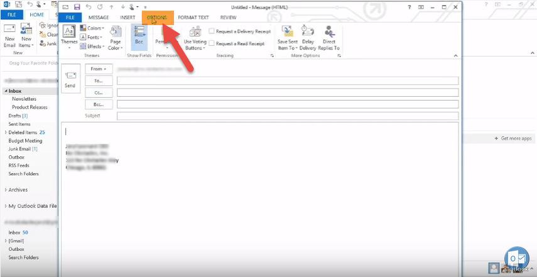537x277 pixels.
Task: Click the To... address book button
Action: coord(99,80)
